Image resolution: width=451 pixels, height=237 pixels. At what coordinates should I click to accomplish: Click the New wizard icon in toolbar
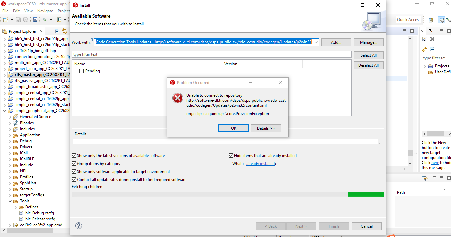click(5, 20)
